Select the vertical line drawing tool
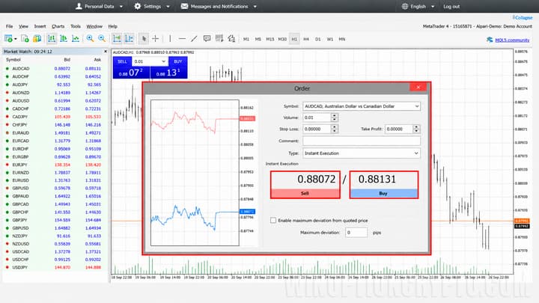 (x=170, y=39)
